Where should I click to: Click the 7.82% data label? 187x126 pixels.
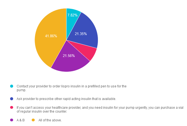pyautogui.click(x=72, y=15)
